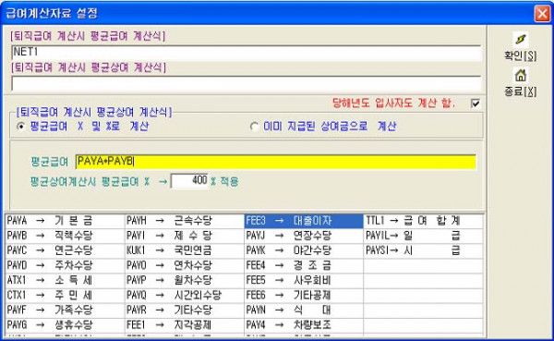Select TTL1 → 급여합계 row
This screenshot has height=341, width=554.
tap(423, 221)
